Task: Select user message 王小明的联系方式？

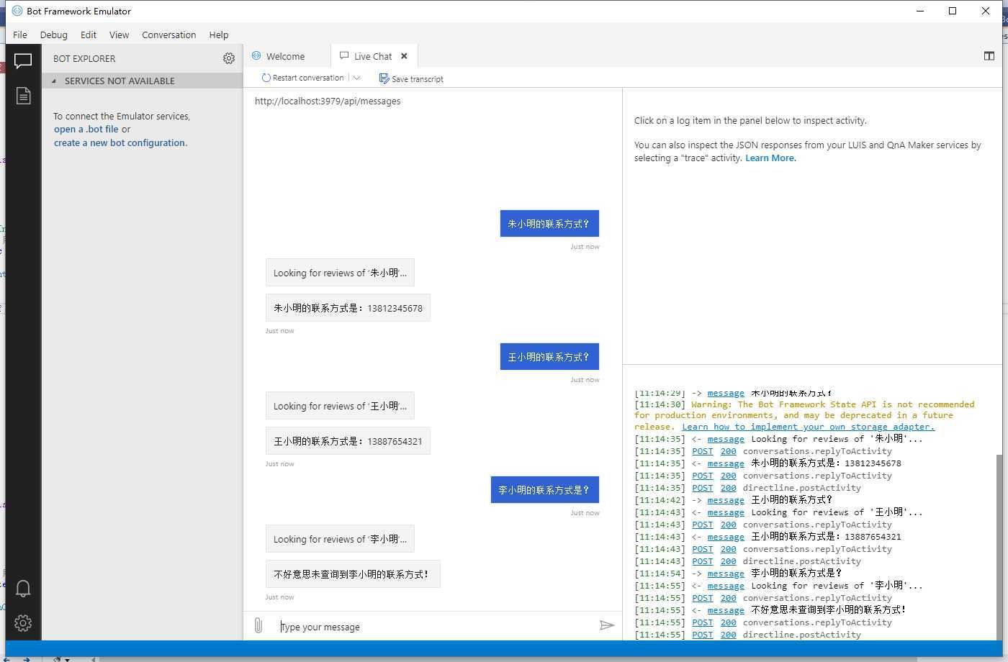Action: click(x=549, y=357)
